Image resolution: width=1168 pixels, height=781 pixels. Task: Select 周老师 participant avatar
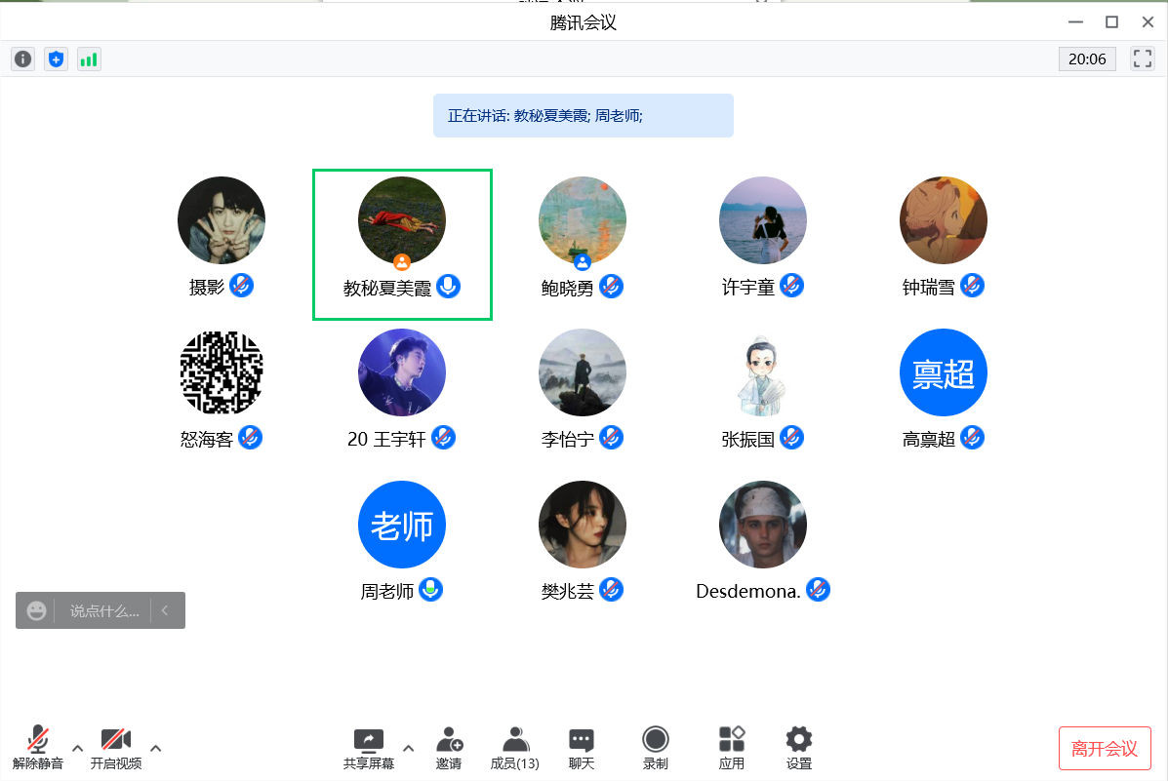(402, 525)
